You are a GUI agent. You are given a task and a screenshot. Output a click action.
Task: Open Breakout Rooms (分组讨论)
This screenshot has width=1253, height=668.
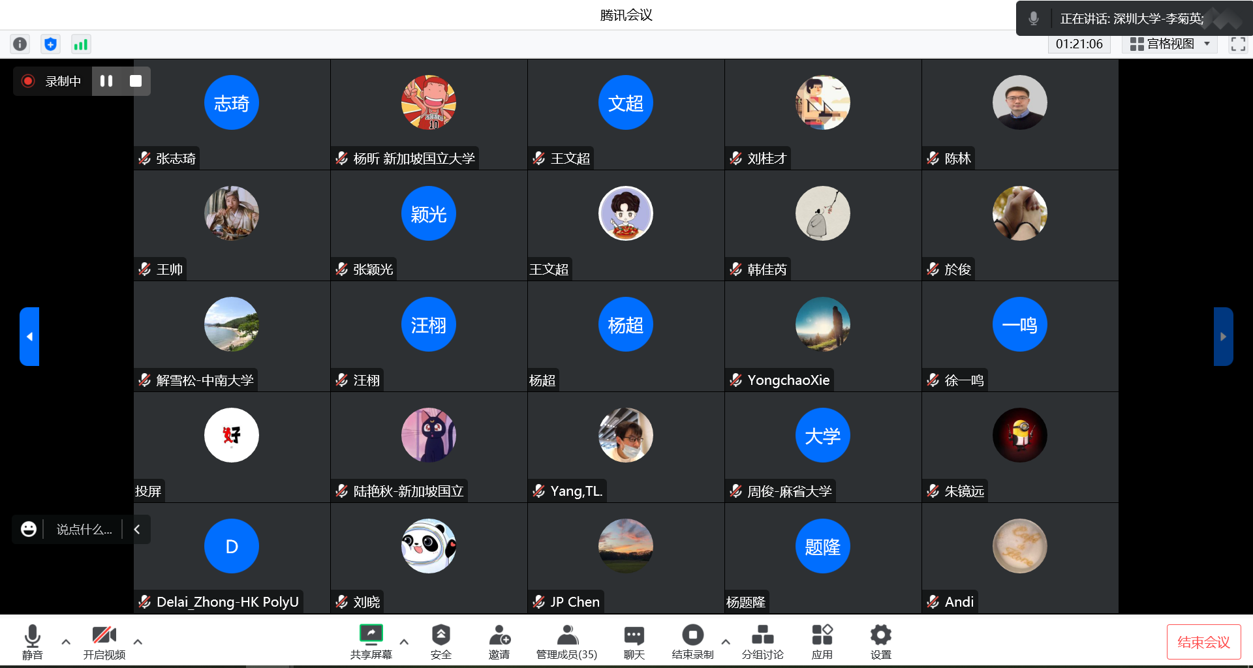click(x=762, y=642)
